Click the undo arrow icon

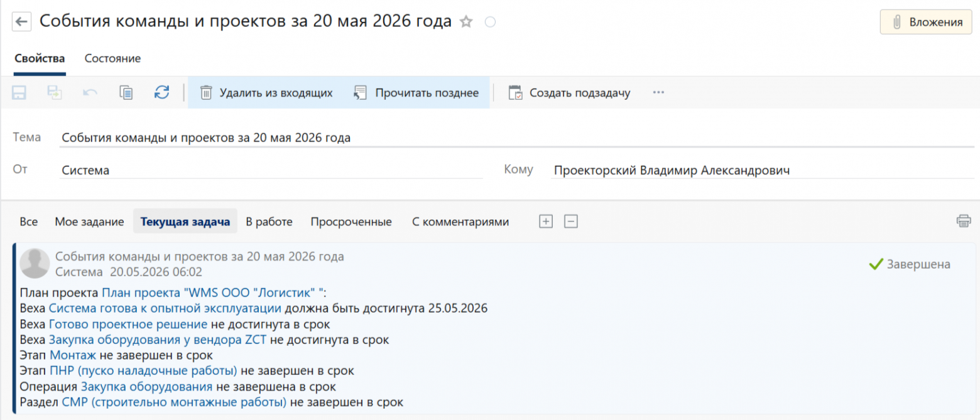(x=90, y=93)
